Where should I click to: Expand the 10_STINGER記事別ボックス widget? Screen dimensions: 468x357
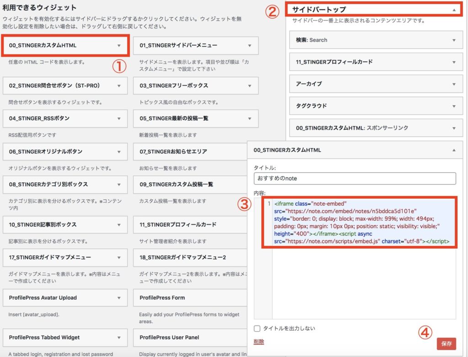pos(119,225)
